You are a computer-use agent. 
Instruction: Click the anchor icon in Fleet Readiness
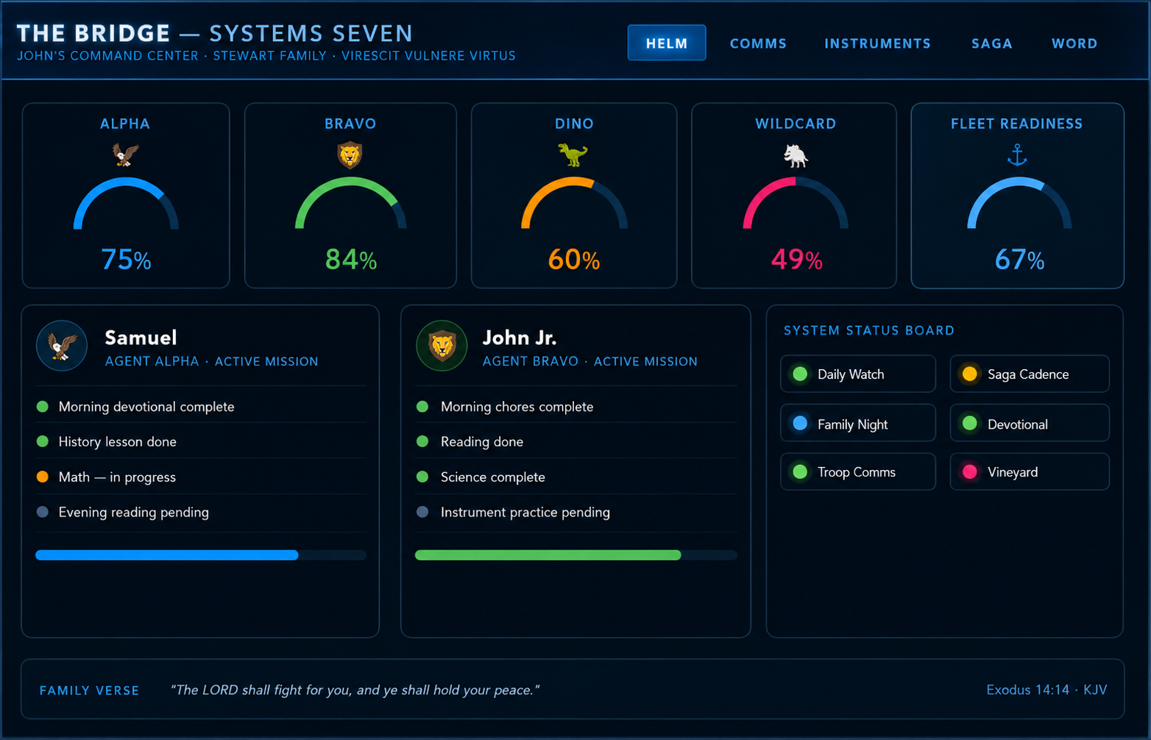1017,155
